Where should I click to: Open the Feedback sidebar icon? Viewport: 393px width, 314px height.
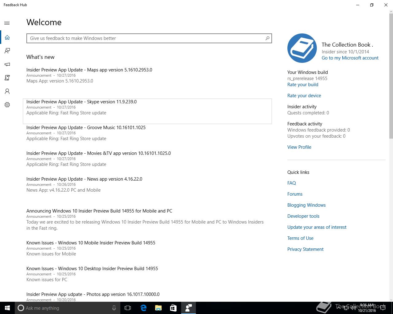(7, 51)
